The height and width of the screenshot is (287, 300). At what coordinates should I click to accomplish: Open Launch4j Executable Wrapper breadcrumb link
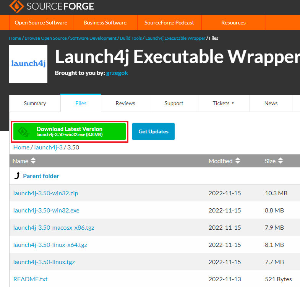tap(175, 38)
